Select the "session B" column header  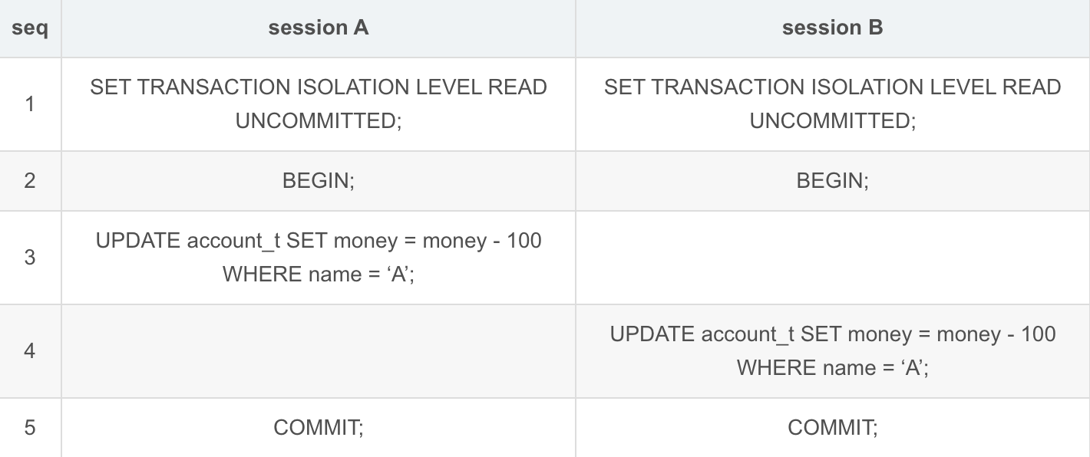[832, 28]
